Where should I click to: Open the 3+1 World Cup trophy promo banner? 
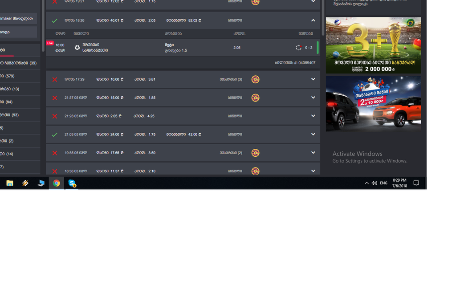373,45
